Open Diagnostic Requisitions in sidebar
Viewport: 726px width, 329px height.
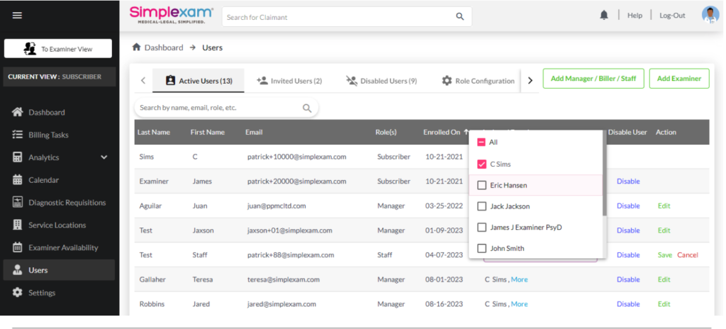(67, 203)
